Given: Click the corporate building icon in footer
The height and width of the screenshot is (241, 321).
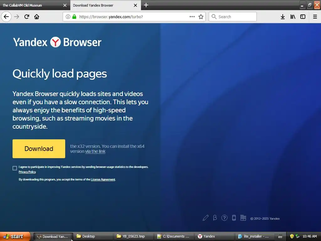Looking at the screenshot, I should point(243,218).
